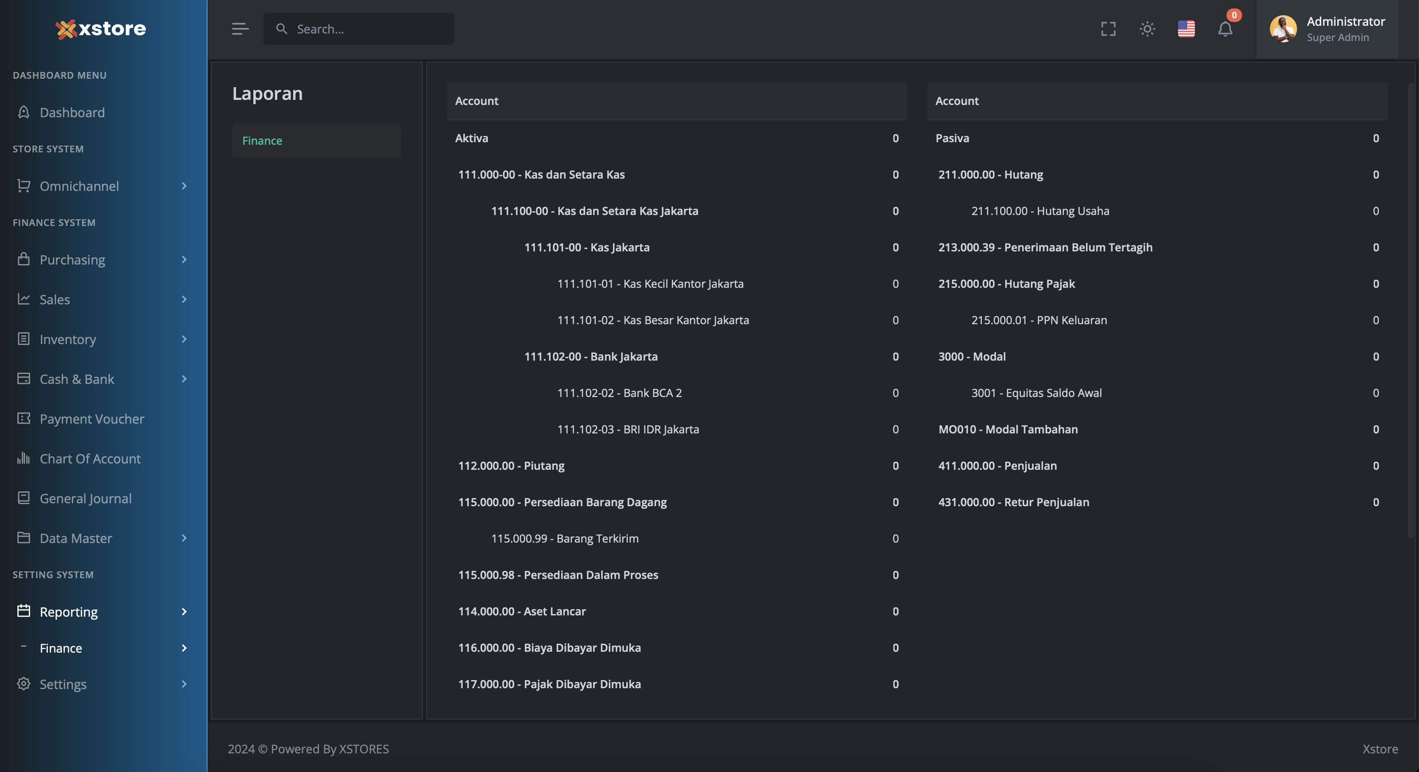This screenshot has width=1419, height=772.
Task: Switch light/dark theme sun icon
Action: tap(1147, 29)
